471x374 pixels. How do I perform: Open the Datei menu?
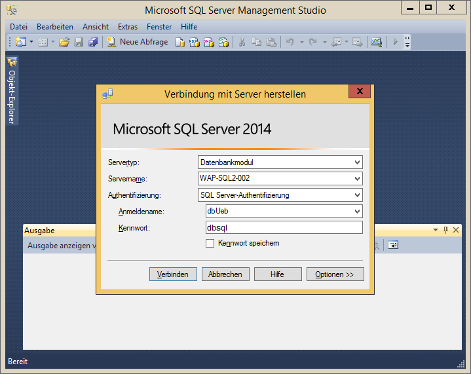click(x=18, y=27)
